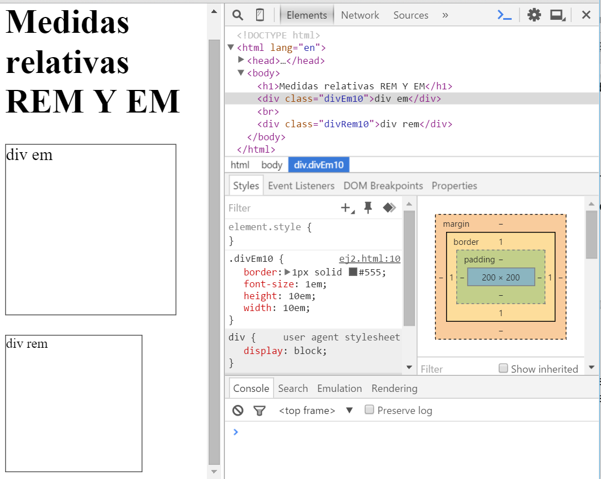Switch to the Network tab
Viewport: 601px width, 479px height.
tap(360, 15)
